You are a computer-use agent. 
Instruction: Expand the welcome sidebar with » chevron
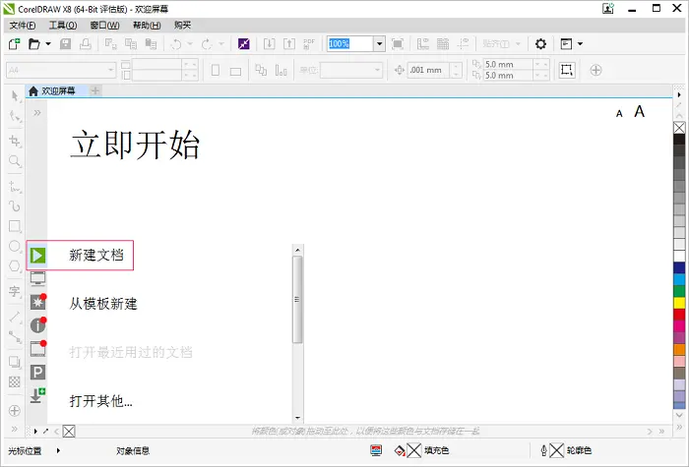(37, 113)
